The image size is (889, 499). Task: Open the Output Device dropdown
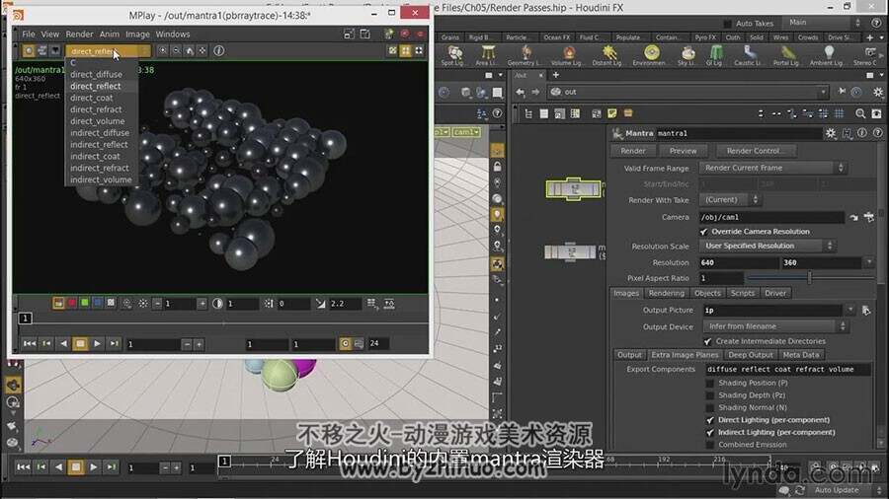[776, 326]
